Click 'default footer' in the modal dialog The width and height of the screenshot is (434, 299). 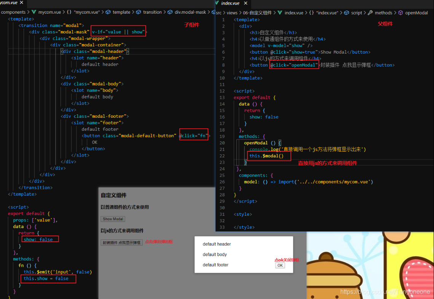[x=215, y=265]
